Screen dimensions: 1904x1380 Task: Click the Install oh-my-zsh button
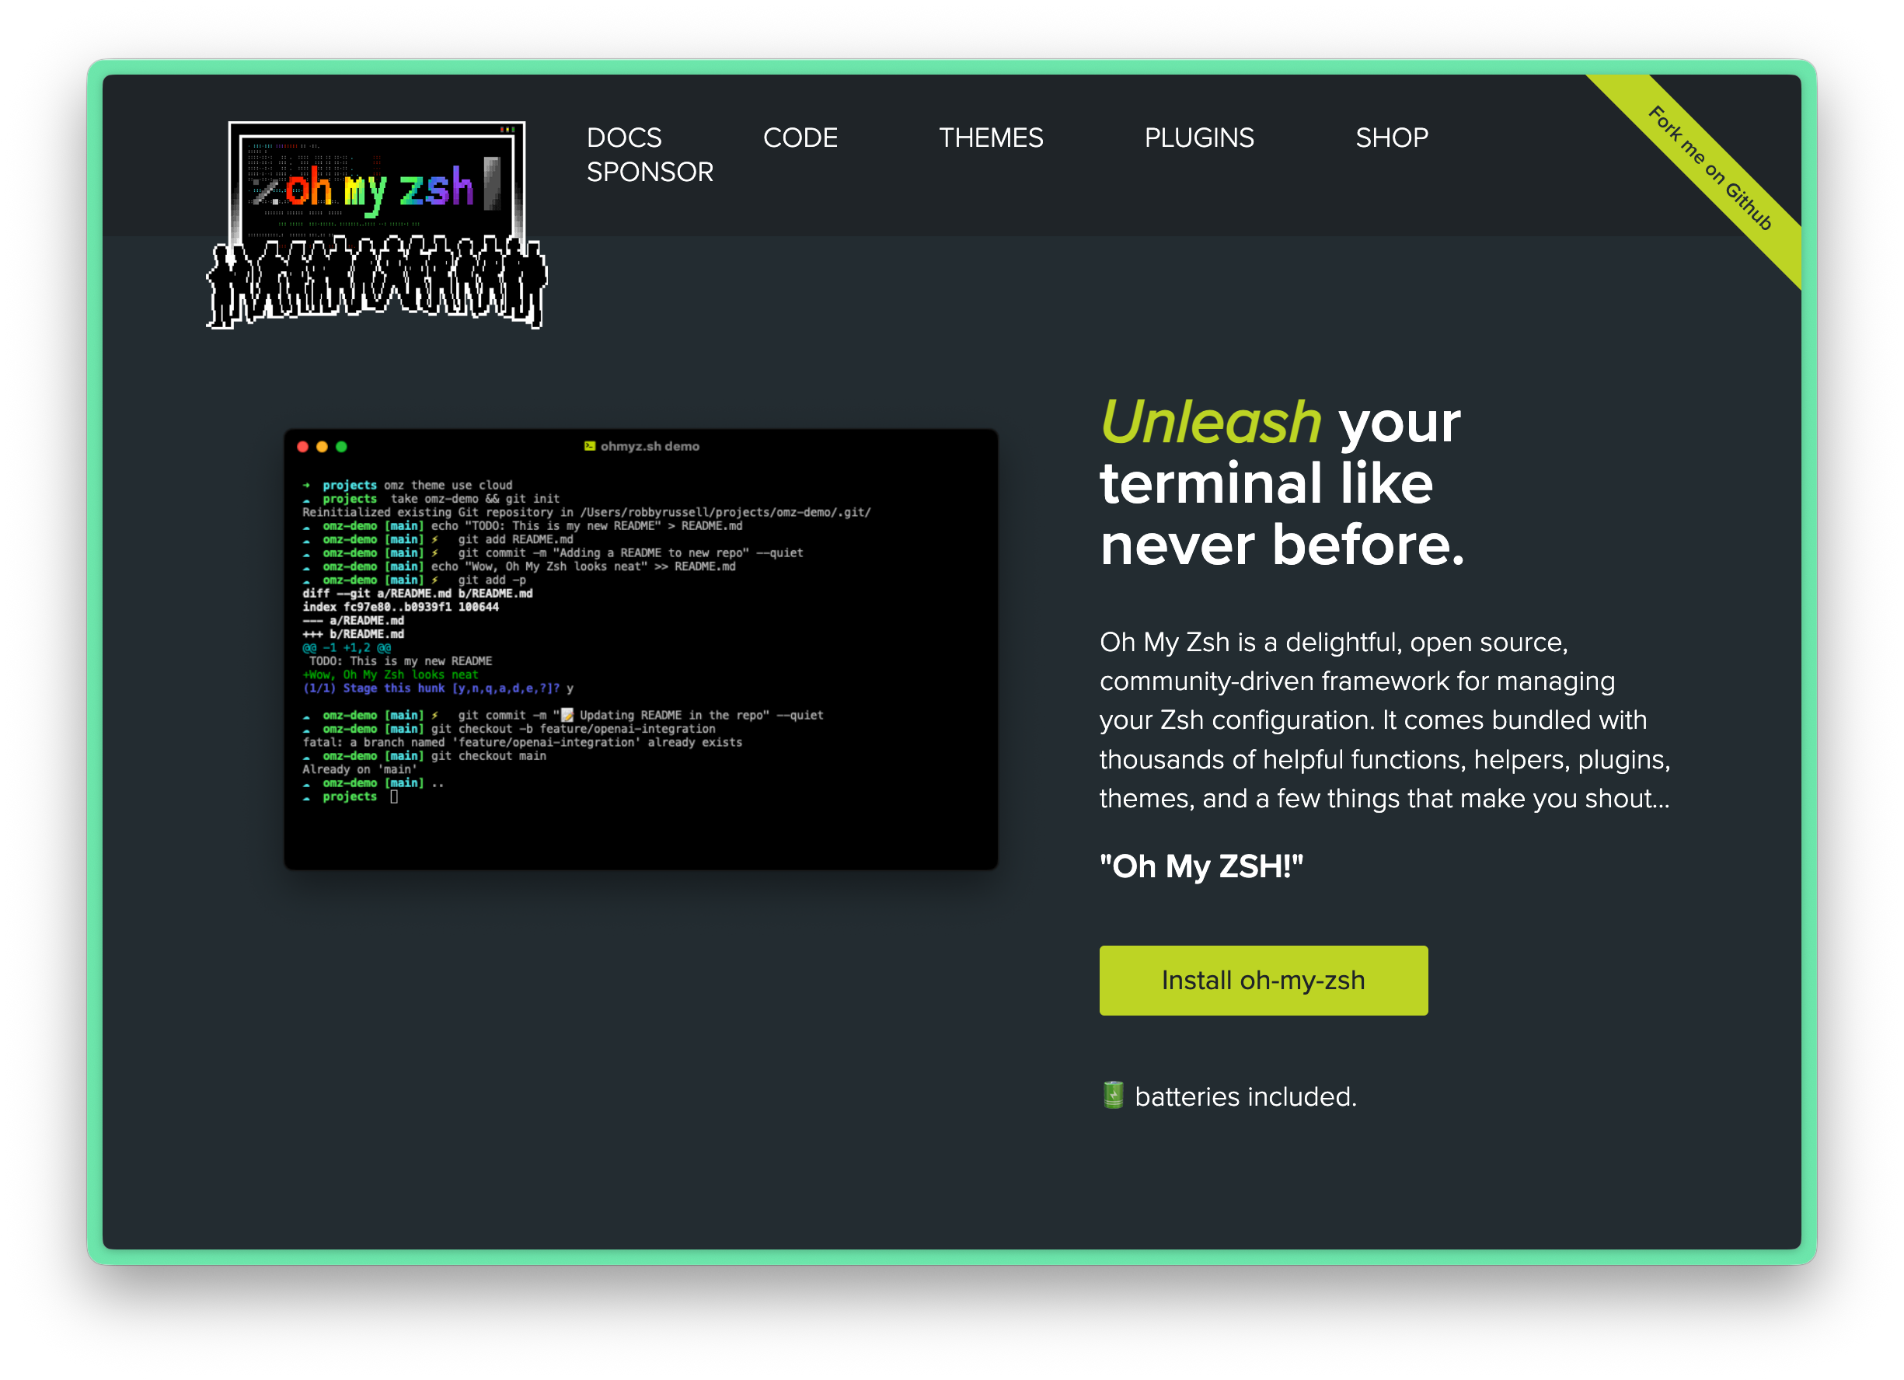tap(1263, 980)
